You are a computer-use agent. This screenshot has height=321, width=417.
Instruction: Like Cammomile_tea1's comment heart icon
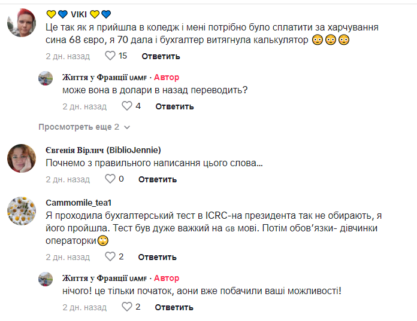110,256
